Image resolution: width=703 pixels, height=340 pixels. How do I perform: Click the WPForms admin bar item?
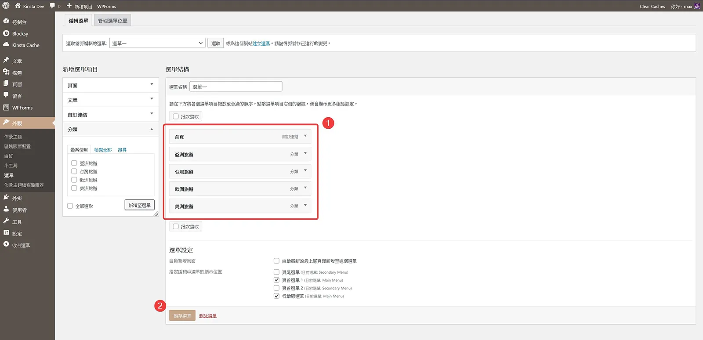click(x=107, y=6)
